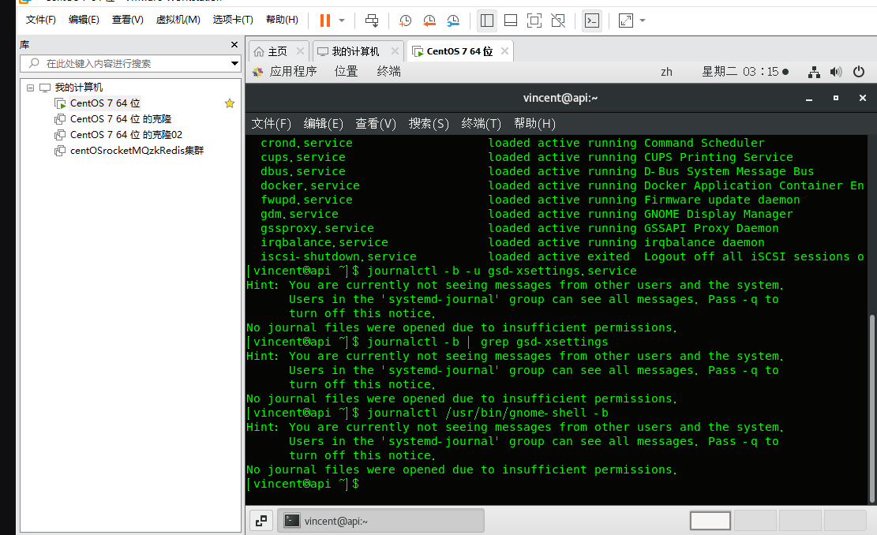This screenshot has width=877, height=535.
Task: Click the stretch guest display icon
Action: coord(625,21)
